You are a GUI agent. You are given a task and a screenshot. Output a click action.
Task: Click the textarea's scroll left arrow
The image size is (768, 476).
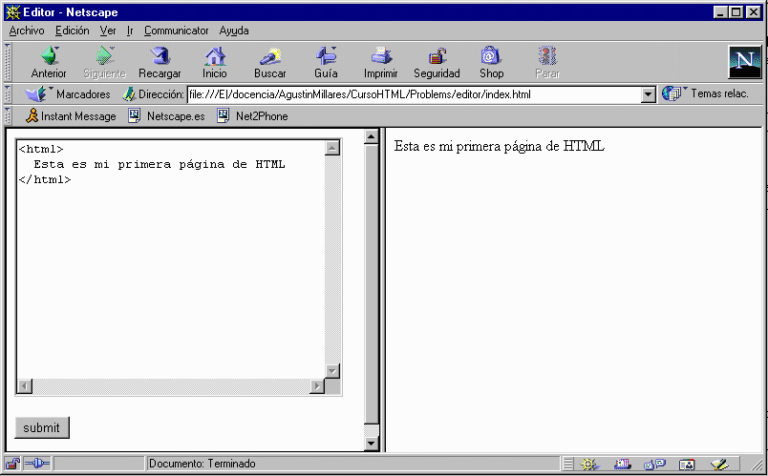25,386
